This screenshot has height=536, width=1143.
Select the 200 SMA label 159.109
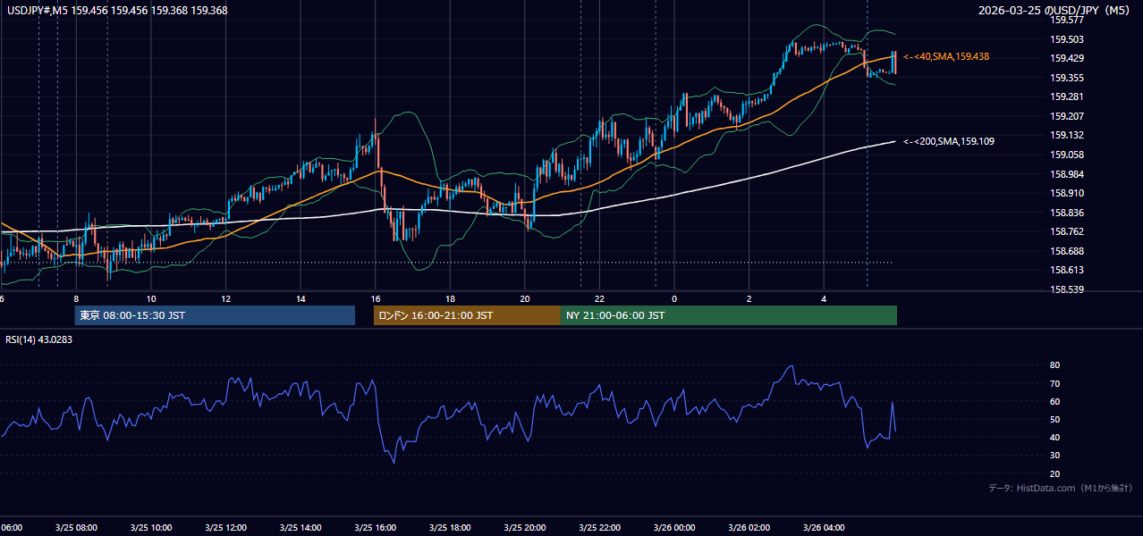pos(948,141)
